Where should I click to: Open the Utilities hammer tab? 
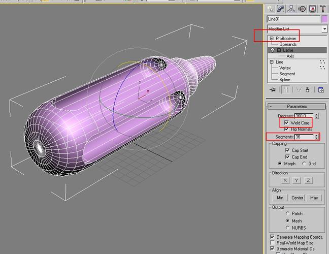pyautogui.click(x=323, y=9)
